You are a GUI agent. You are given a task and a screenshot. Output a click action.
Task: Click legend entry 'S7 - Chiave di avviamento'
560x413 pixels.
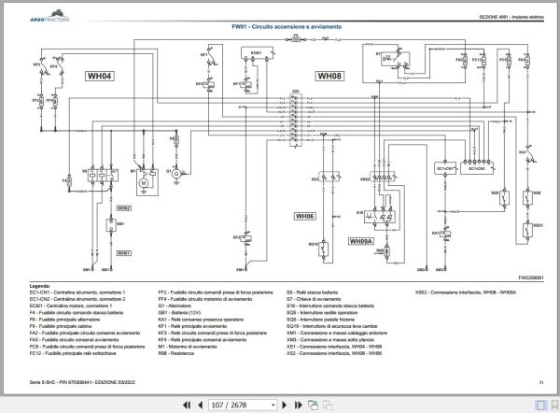(x=314, y=299)
